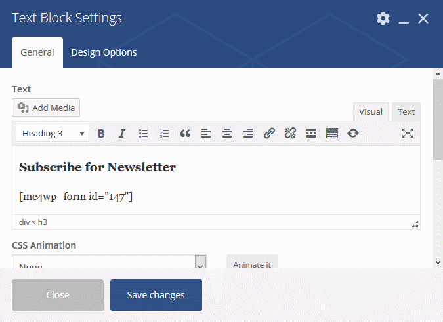Viewport: 443px width, 322px height.
Task: Insert a bulleted list
Action: (143, 133)
